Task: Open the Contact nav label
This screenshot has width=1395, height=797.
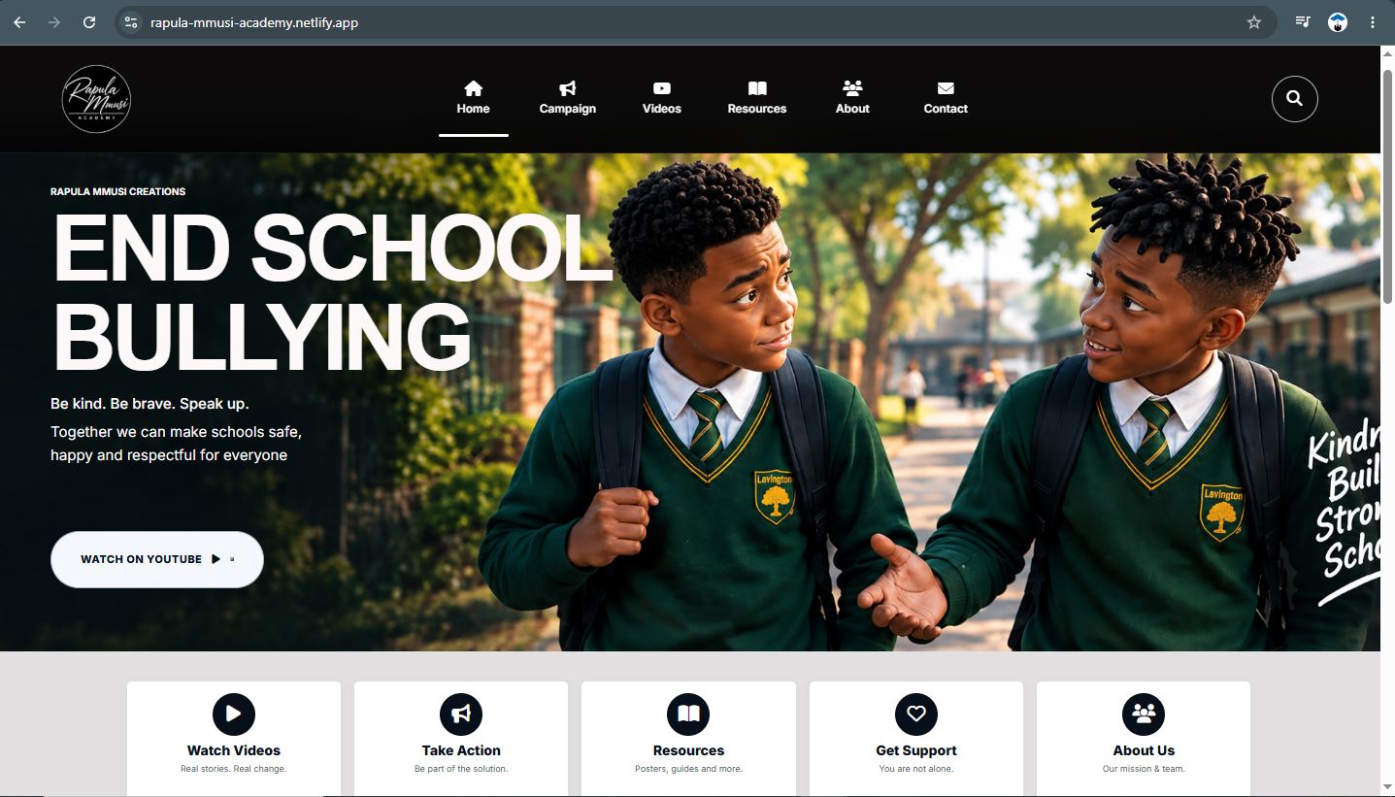Action: tap(946, 109)
